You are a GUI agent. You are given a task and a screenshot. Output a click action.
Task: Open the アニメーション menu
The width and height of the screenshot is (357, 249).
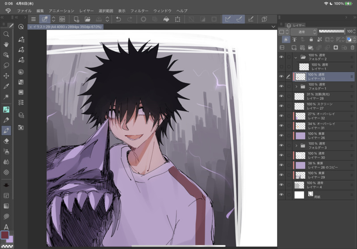pos(62,11)
